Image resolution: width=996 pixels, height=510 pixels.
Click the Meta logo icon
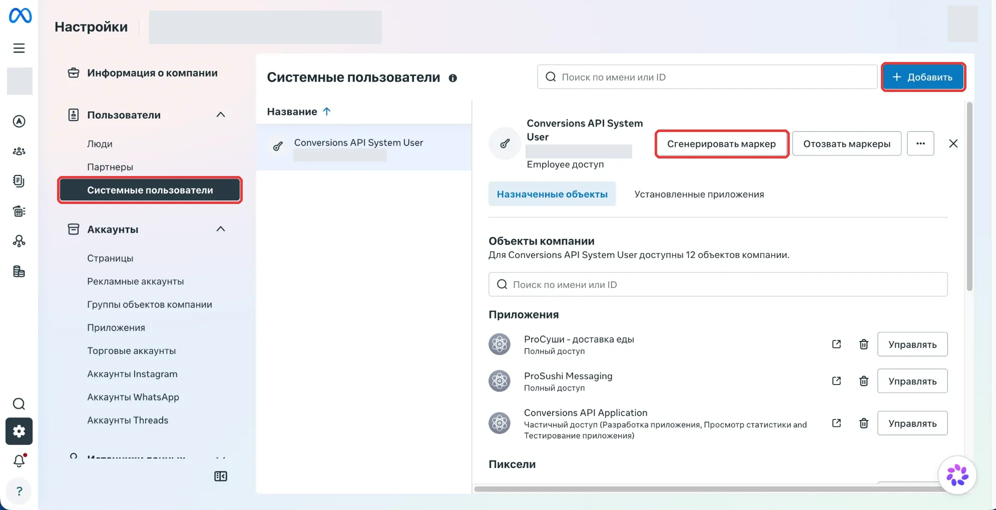tap(20, 16)
